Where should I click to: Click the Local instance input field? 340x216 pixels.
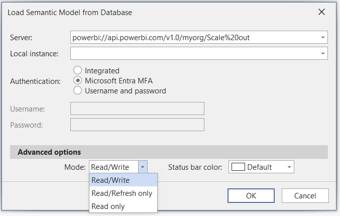click(x=193, y=53)
